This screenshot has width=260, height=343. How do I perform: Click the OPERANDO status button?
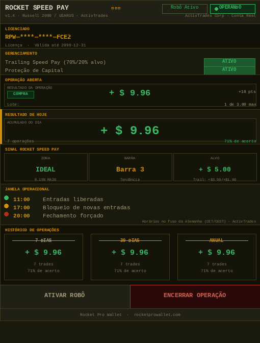(x=232, y=9)
